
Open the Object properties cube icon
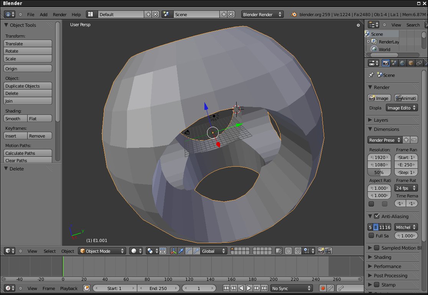coord(411,63)
